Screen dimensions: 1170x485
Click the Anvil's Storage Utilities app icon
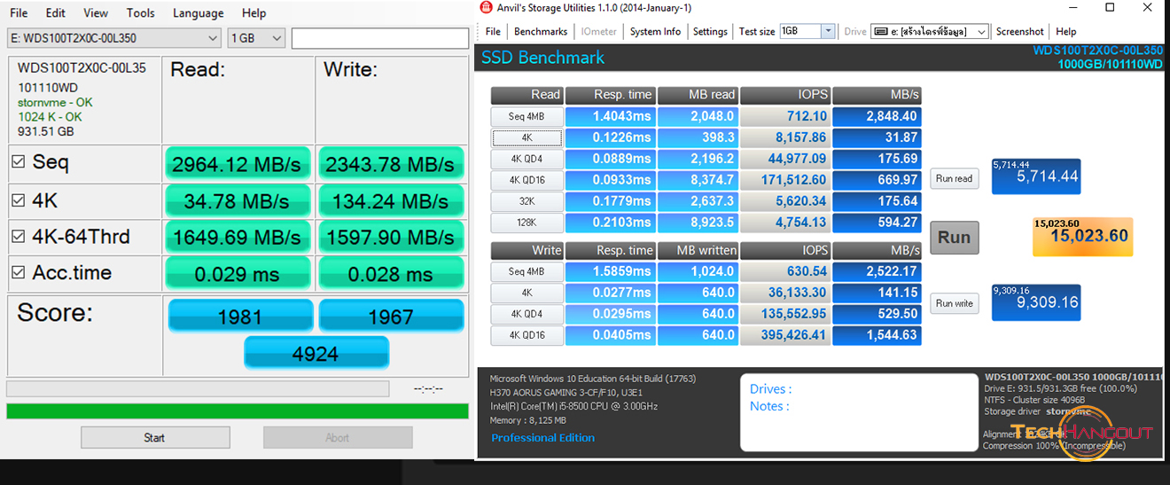(485, 7)
